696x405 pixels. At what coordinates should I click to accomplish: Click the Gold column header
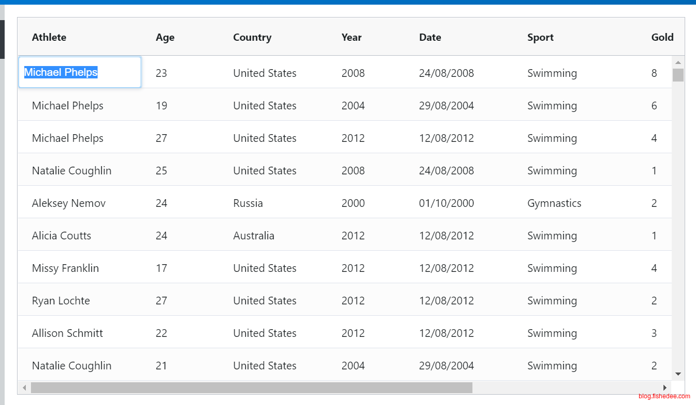coord(662,37)
